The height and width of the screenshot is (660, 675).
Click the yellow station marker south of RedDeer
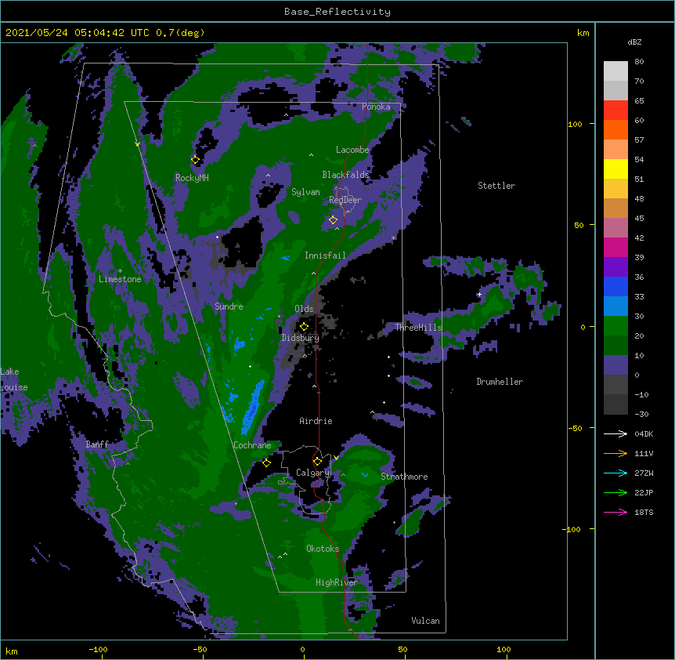point(334,219)
